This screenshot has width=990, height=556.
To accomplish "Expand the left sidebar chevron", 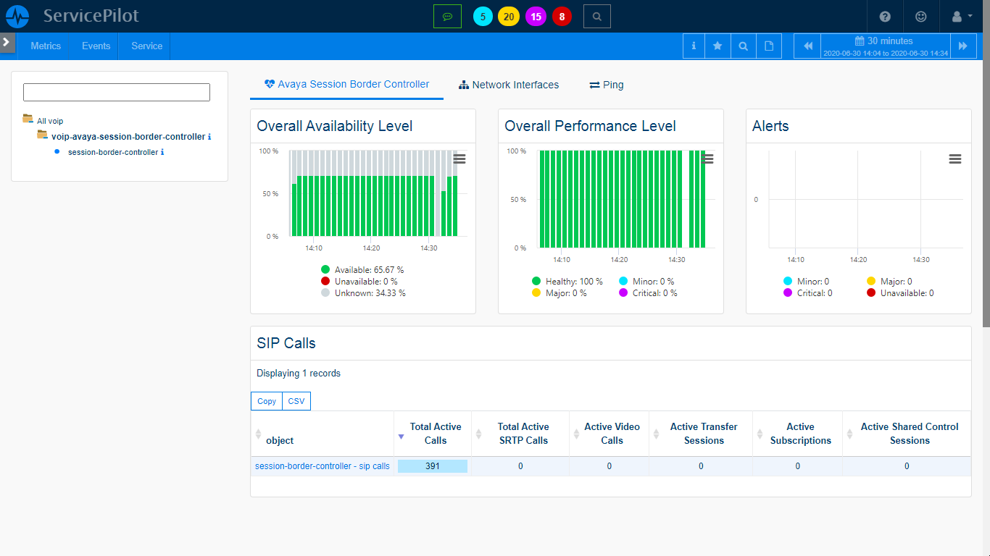I will (7, 42).
